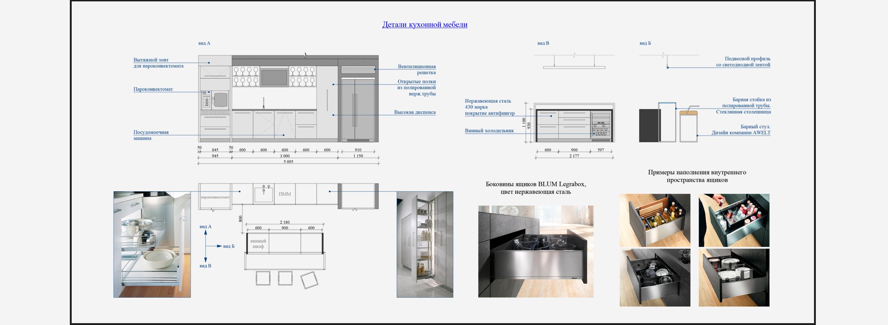Open the 'Детали кухонной мебели' title link
This screenshot has width=888, height=325.
pyautogui.click(x=425, y=25)
